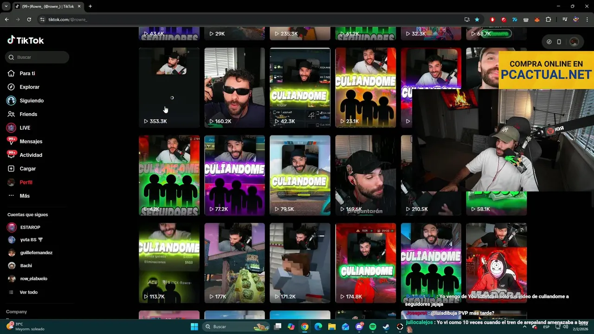Open Steam from the taskbar
The height and width of the screenshot is (334, 594).
386,327
